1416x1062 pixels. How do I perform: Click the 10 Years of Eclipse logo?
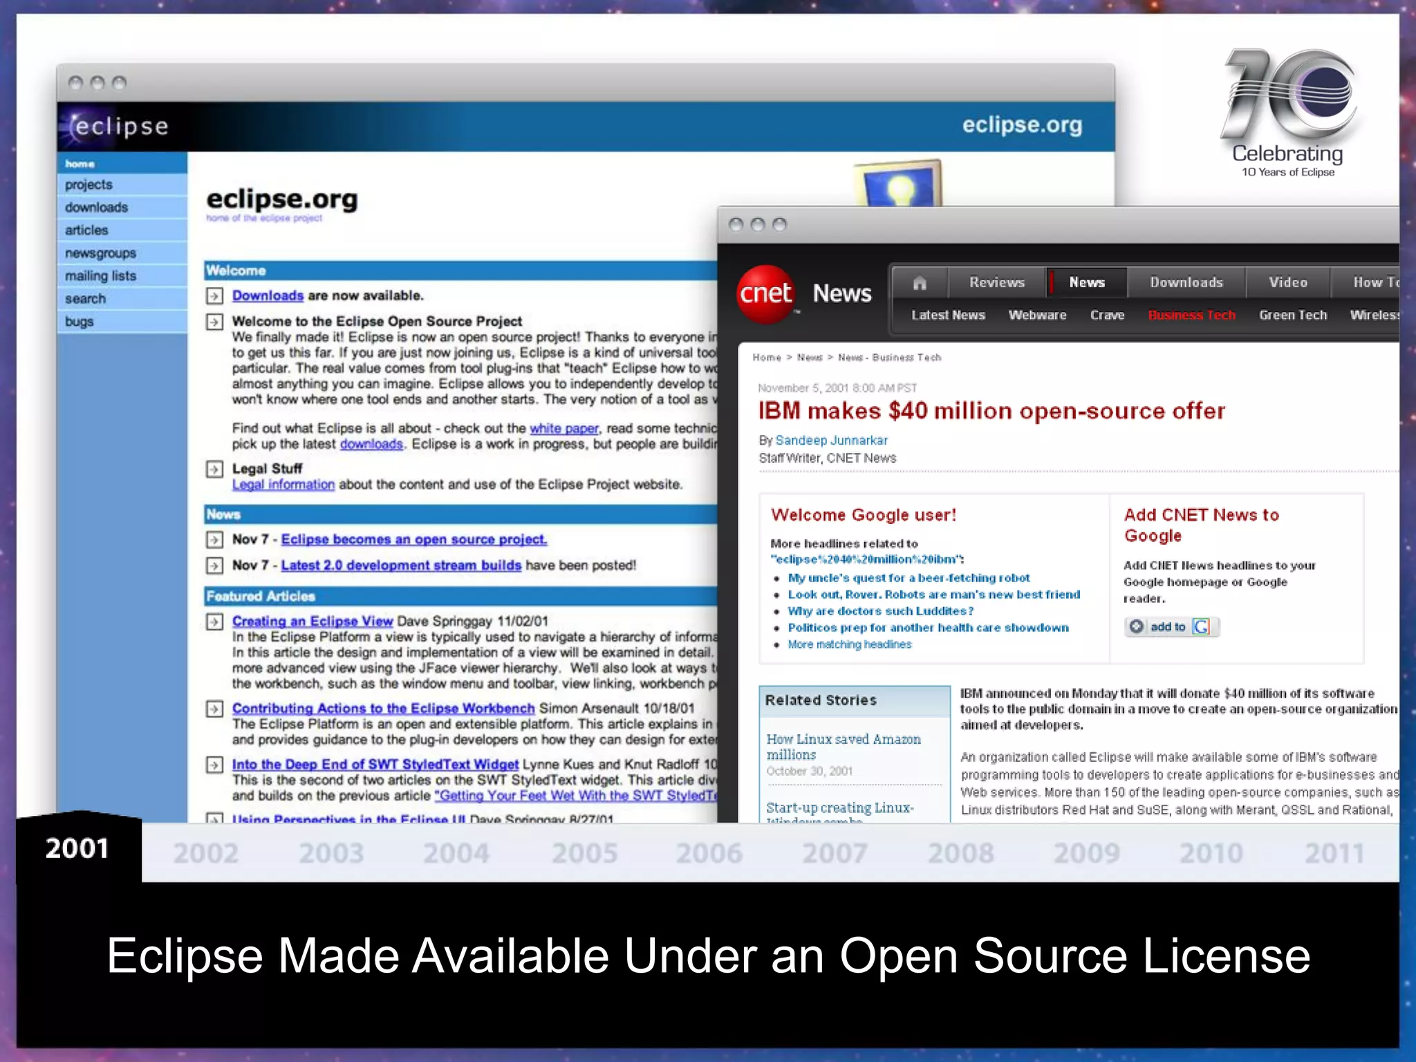[1289, 114]
